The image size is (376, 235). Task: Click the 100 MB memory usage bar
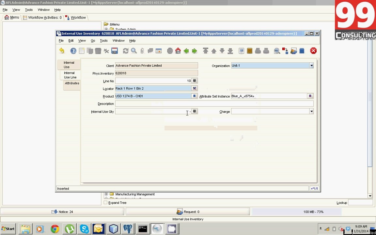click(296, 212)
